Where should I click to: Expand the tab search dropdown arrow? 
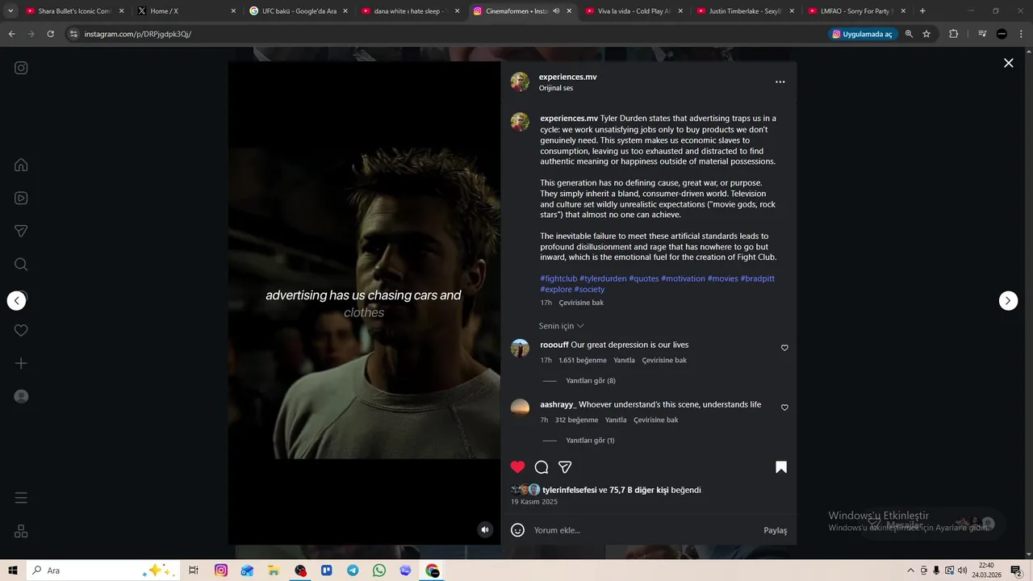point(10,11)
